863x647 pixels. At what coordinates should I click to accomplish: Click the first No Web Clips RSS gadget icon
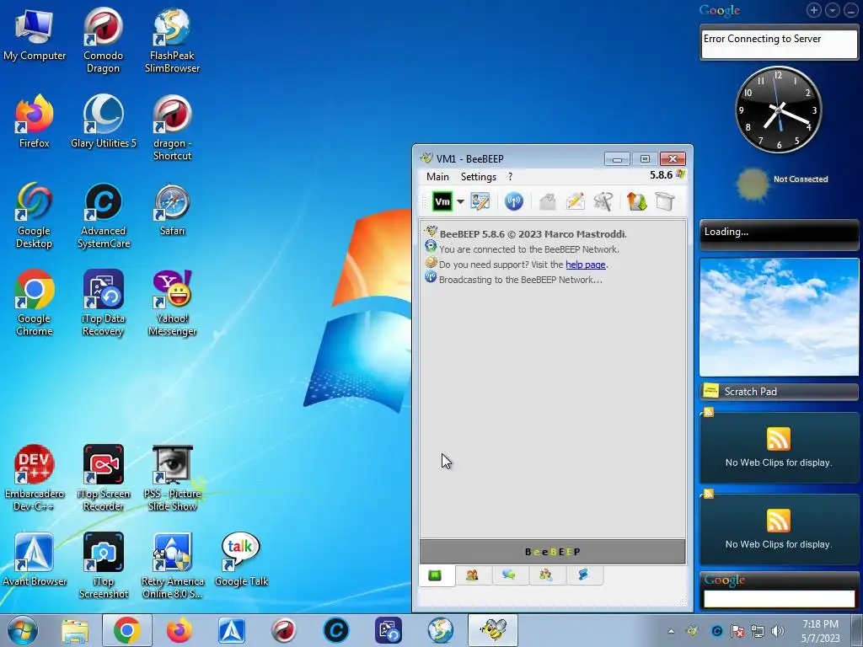point(778,439)
